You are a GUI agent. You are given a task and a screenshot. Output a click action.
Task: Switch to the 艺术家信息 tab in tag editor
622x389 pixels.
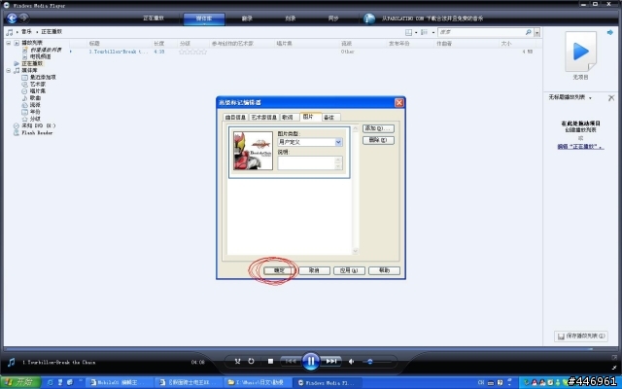tap(263, 117)
